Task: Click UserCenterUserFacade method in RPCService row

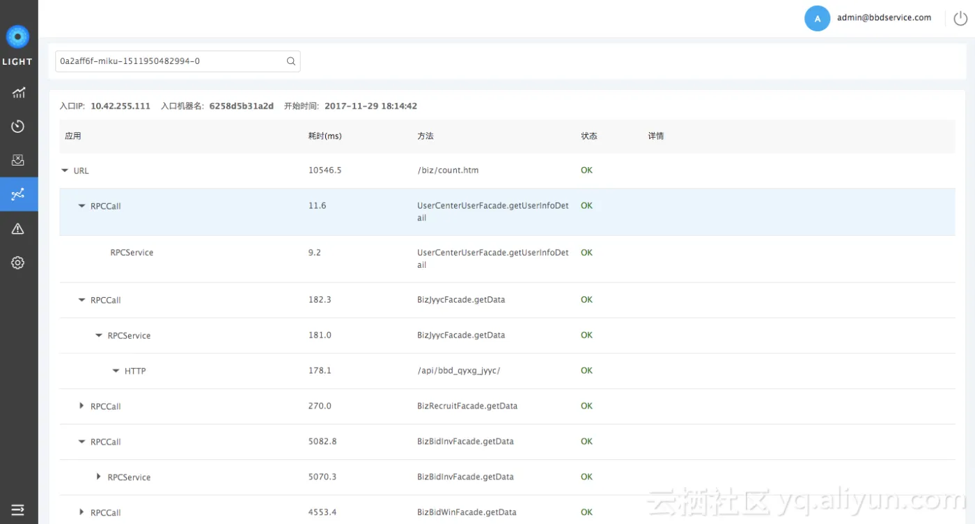Action: (x=493, y=259)
